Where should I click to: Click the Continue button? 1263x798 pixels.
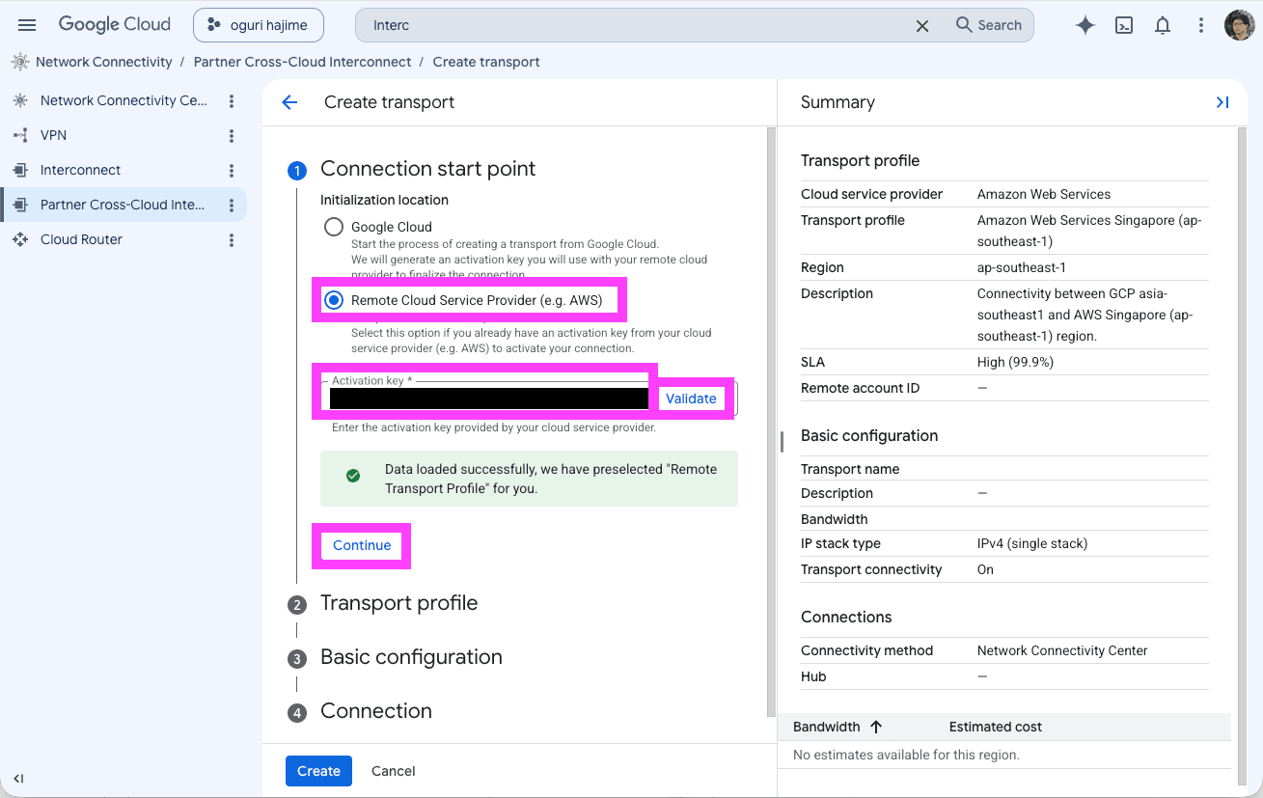tap(362, 545)
